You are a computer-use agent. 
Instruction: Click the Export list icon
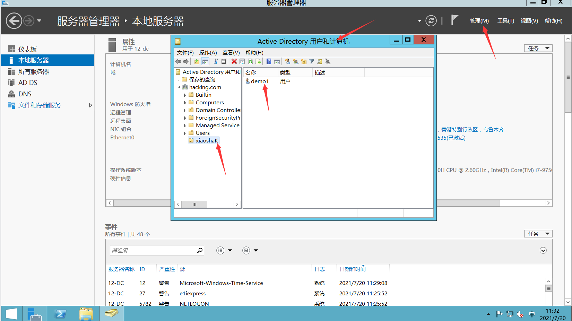(x=258, y=62)
